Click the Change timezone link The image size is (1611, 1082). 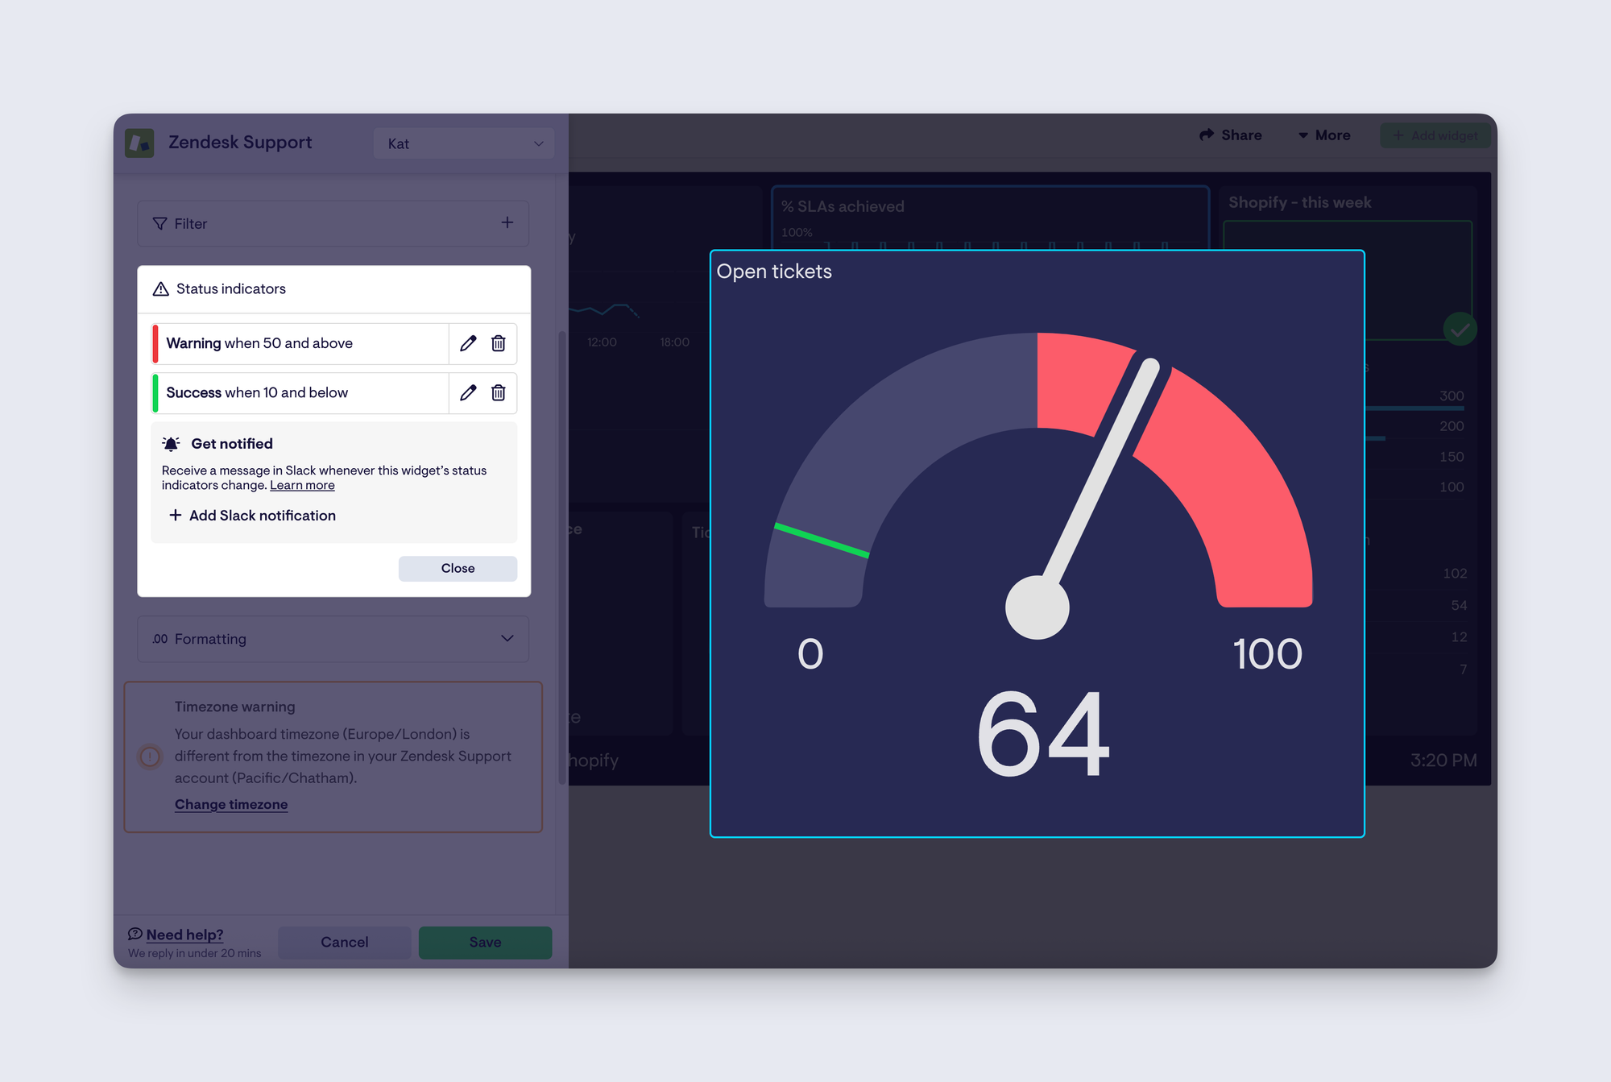click(x=231, y=804)
